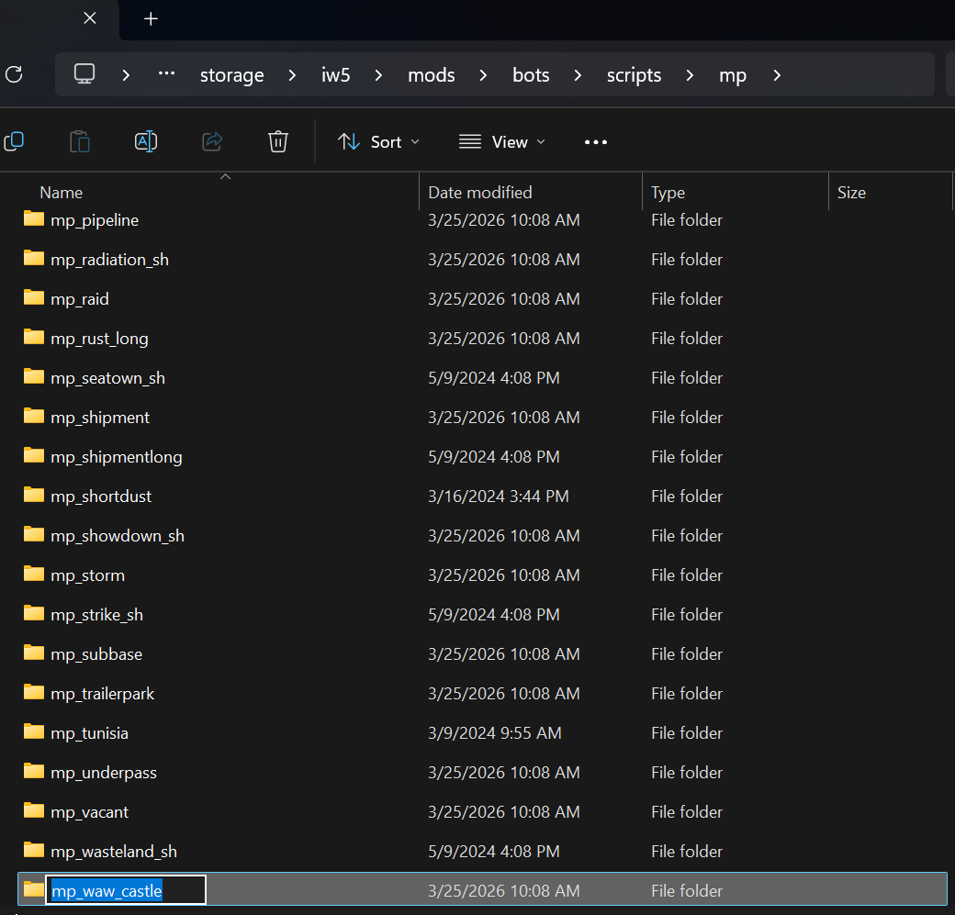Click the 3/16/2024 3:44 PM date cell
955x915 pixels.
(x=499, y=497)
